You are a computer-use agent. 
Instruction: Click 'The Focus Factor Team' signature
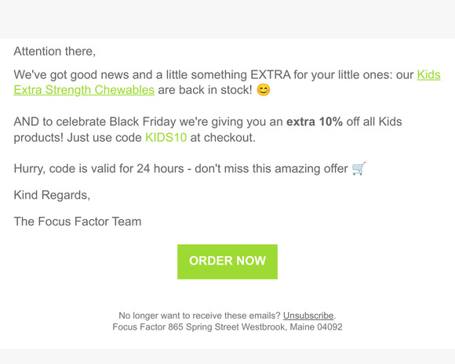(x=78, y=222)
